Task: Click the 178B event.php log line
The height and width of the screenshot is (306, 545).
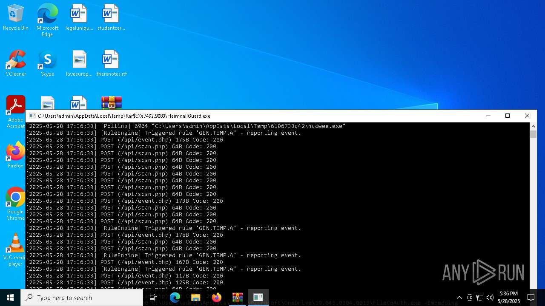Action: [x=124, y=235]
